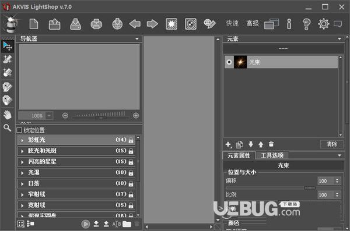This screenshot has height=231, width=350.
Task: Move element down with down arrow
Action: coord(251,144)
